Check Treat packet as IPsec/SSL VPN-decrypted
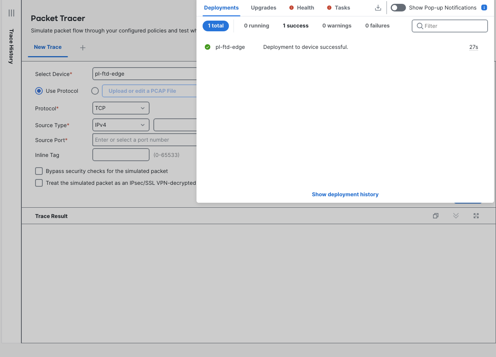Image resolution: width=496 pixels, height=357 pixels. (39, 183)
